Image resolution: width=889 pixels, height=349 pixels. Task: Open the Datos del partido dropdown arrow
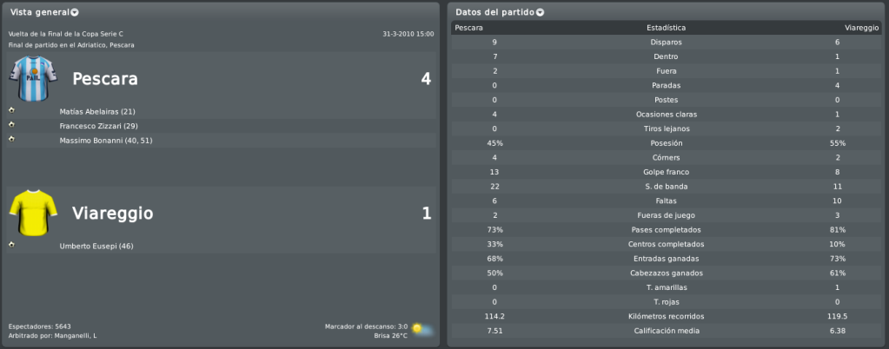(x=540, y=12)
